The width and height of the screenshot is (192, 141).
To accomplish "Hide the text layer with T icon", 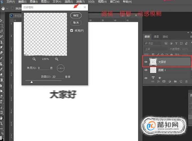I will click(x=146, y=78).
